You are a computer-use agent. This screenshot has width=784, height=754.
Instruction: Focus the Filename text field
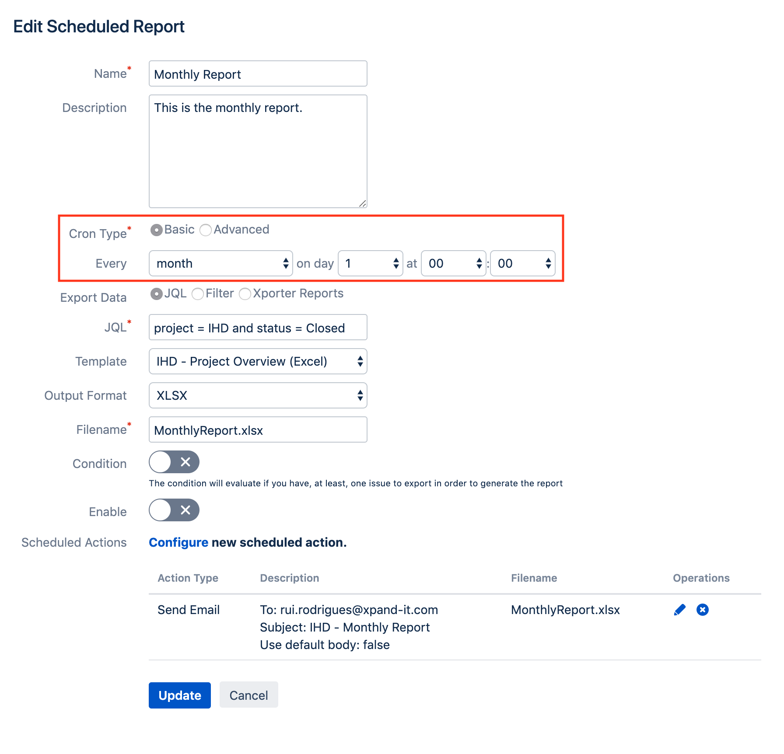258,430
